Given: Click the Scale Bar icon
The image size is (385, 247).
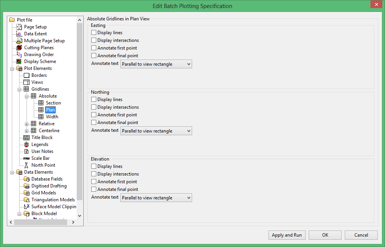Looking at the screenshot, I should 26,158.
